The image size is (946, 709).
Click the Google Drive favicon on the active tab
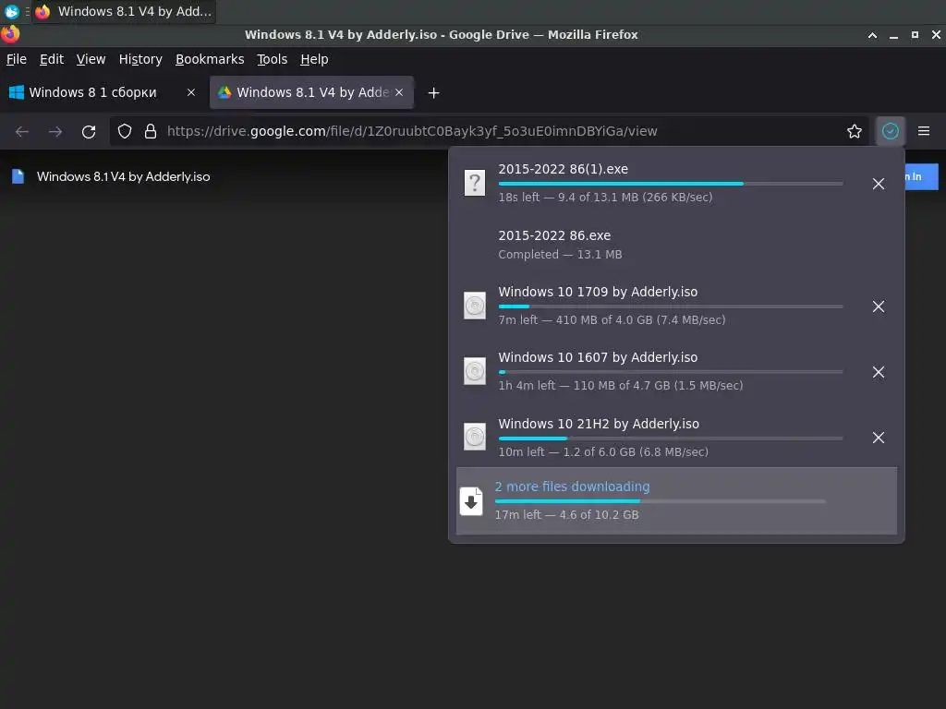(224, 92)
